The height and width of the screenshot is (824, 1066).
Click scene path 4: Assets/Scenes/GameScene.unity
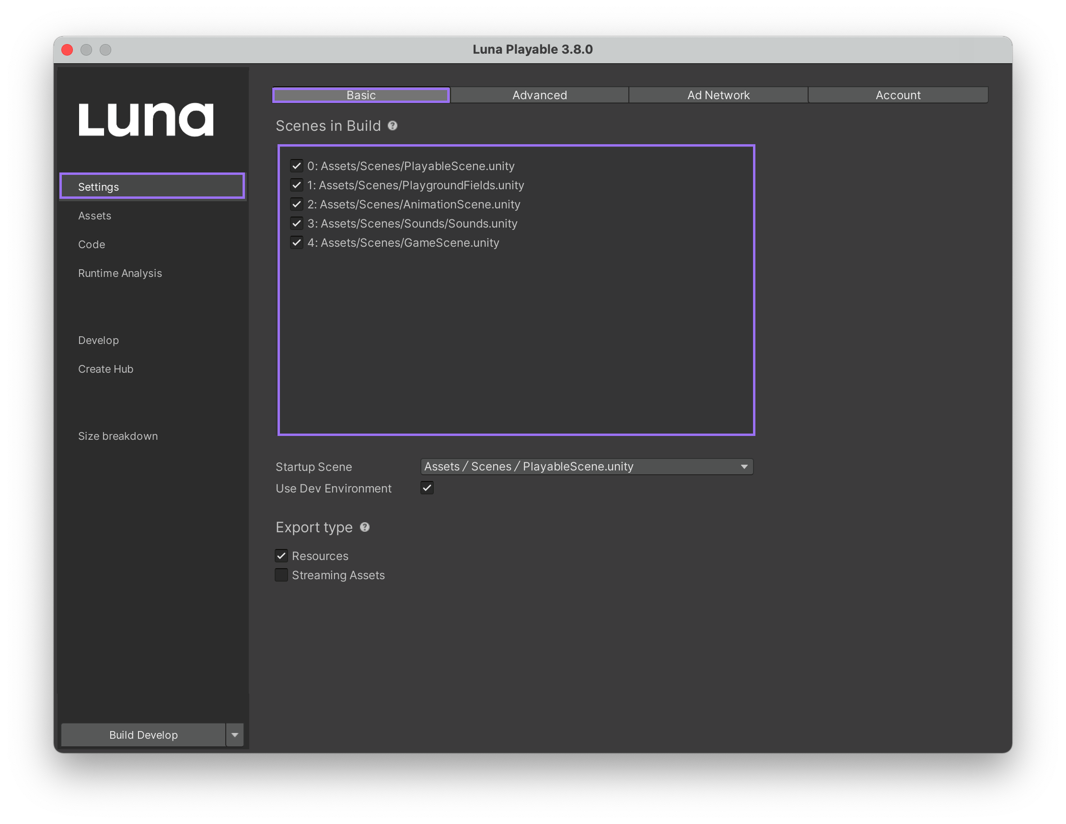point(403,242)
